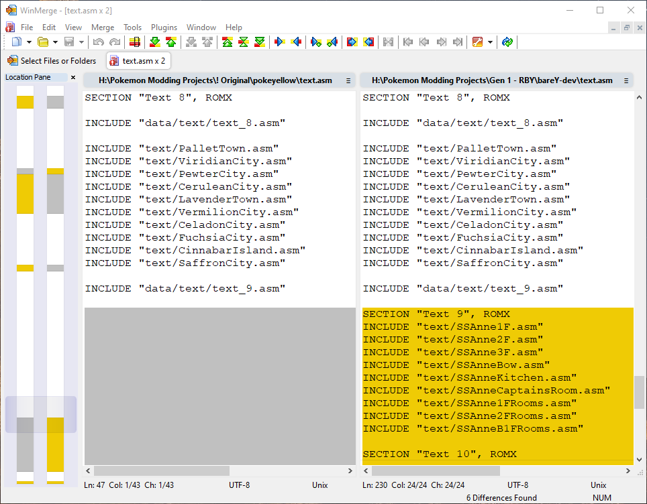Go to Next Difference (green down arrow)

coord(155,42)
